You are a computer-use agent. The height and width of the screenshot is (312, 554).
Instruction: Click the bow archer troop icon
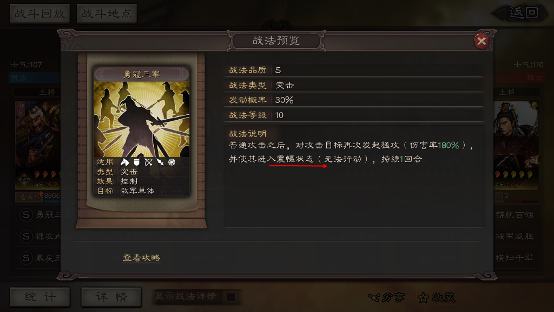point(148,162)
